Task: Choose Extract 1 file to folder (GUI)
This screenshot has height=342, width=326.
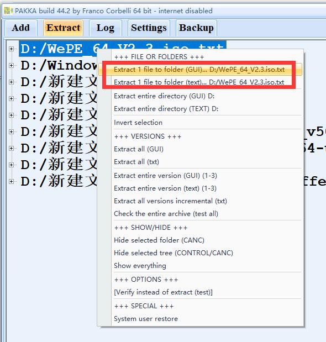Action: click(200, 70)
